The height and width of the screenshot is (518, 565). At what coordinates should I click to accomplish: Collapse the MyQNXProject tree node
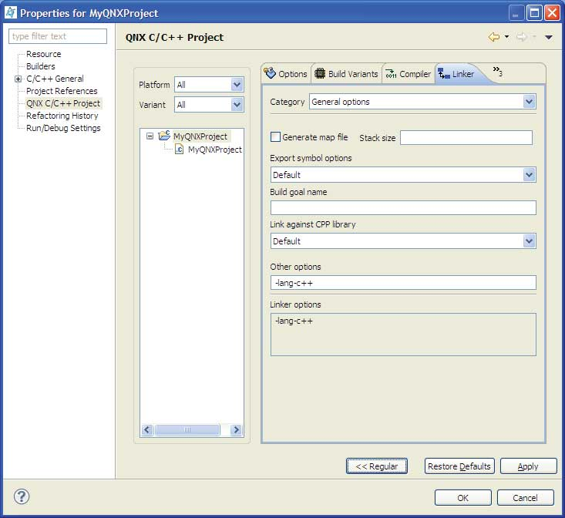tap(150, 136)
